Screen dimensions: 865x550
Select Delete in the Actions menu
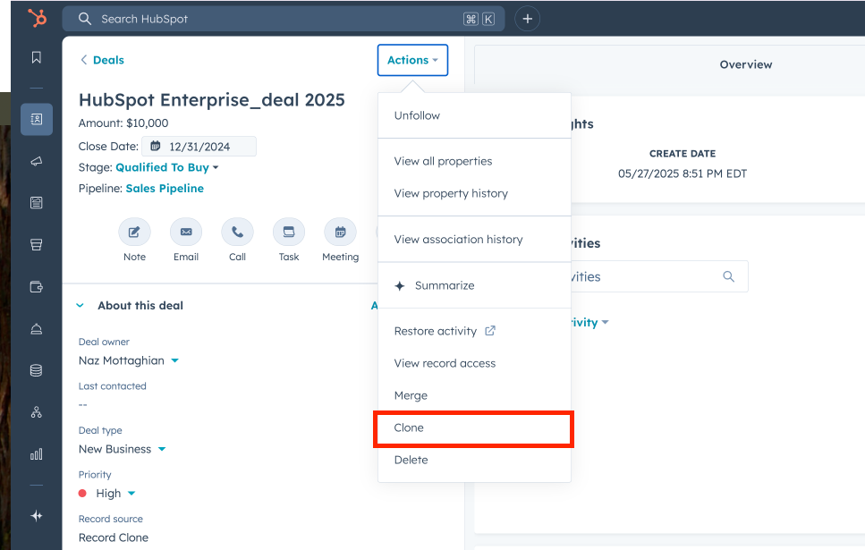[474, 460]
